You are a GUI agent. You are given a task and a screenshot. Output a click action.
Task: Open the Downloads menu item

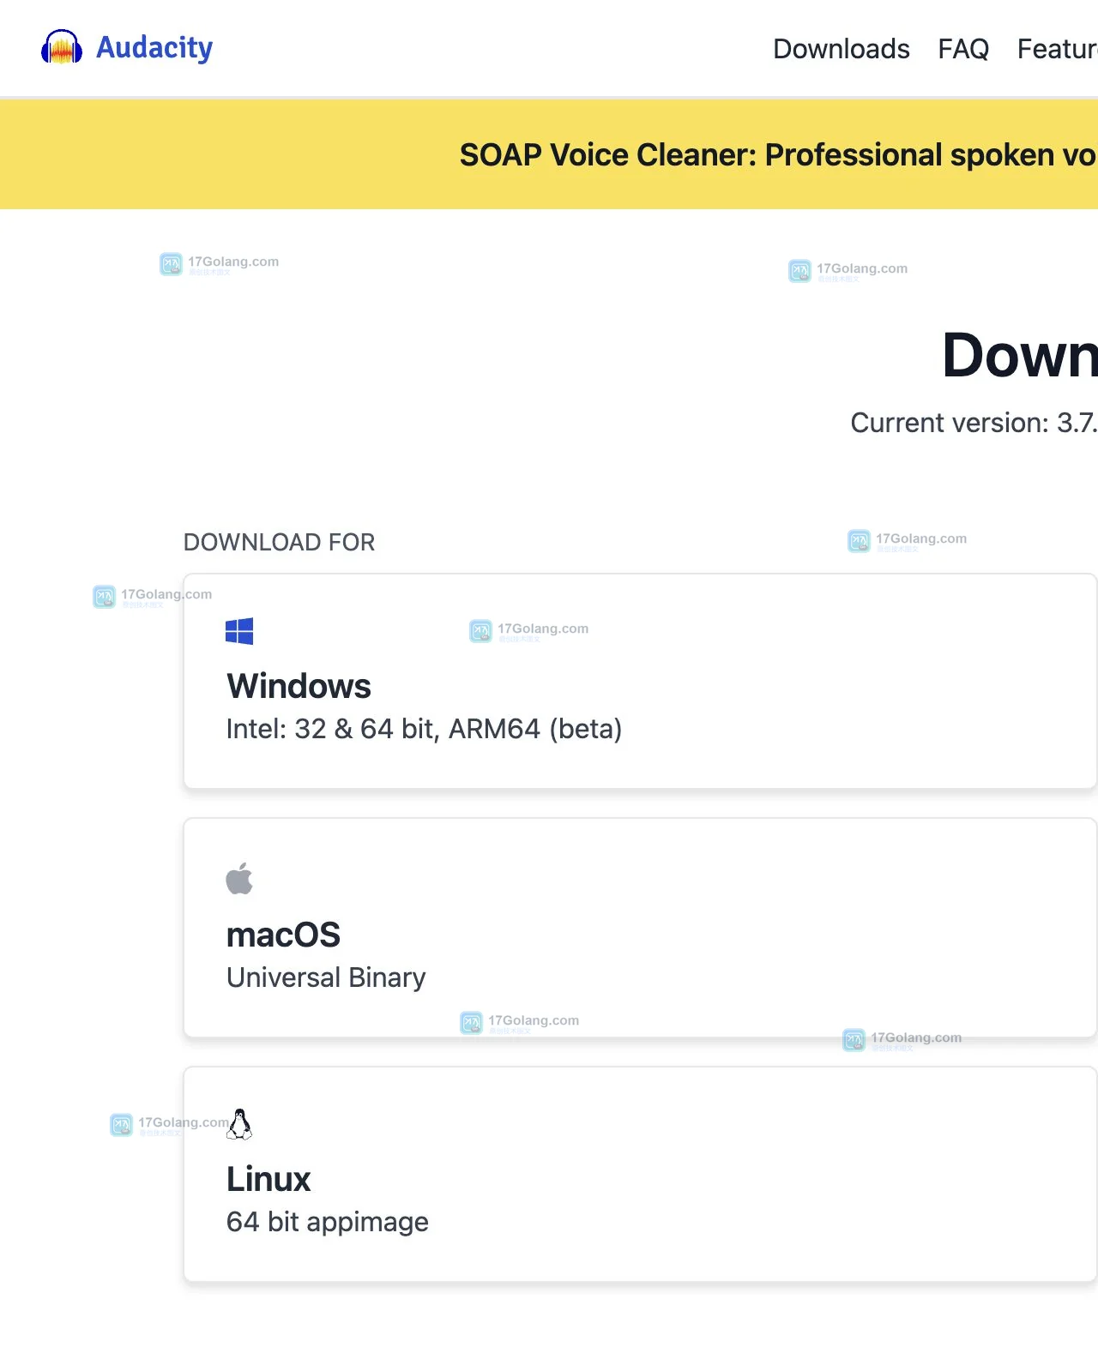(x=842, y=49)
